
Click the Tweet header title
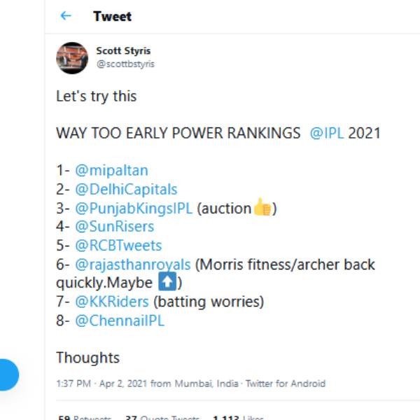pos(112,16)
